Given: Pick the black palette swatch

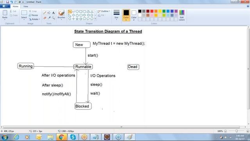Looking at the screenshot, I should point(140,11).
